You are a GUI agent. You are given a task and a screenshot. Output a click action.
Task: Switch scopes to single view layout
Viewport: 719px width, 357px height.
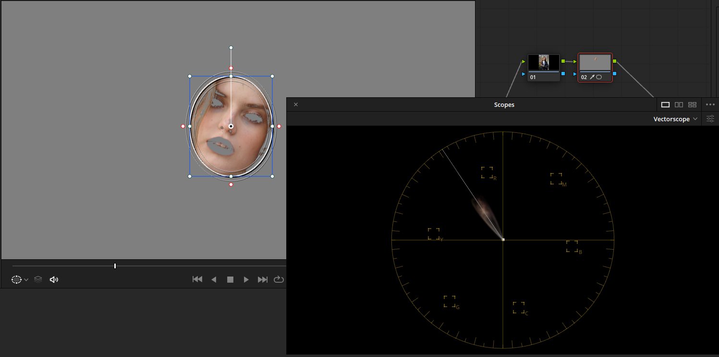[x=665, y=104]
